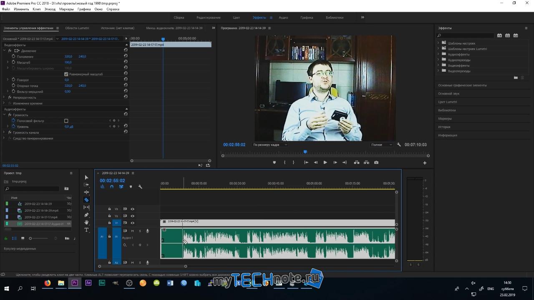Toggle sync lock on track V2

pos(125,216)
